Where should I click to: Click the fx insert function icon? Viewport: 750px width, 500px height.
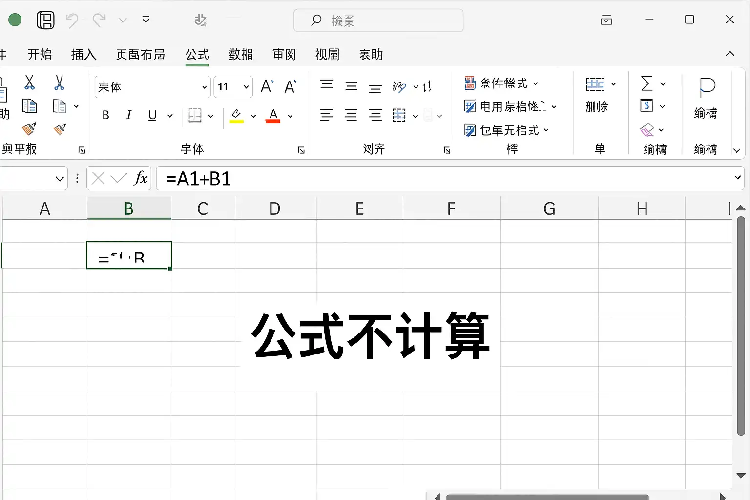141,178
